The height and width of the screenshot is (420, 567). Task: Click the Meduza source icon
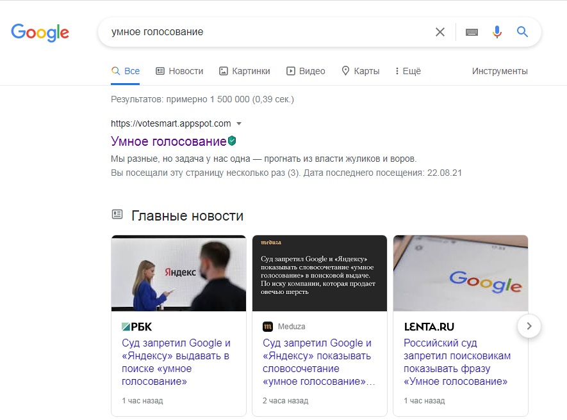pos(268,327)
